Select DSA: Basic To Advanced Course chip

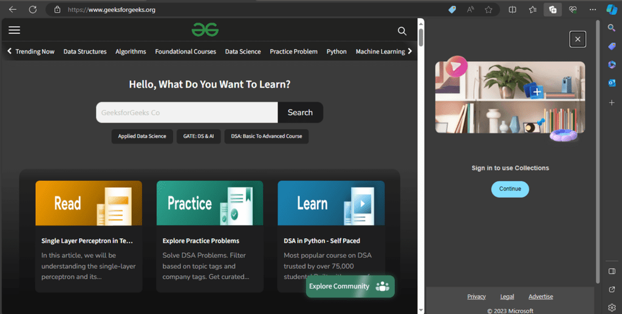[x=267, y=136]
